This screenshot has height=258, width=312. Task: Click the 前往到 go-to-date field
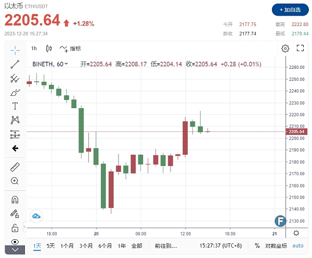(166, 245)
